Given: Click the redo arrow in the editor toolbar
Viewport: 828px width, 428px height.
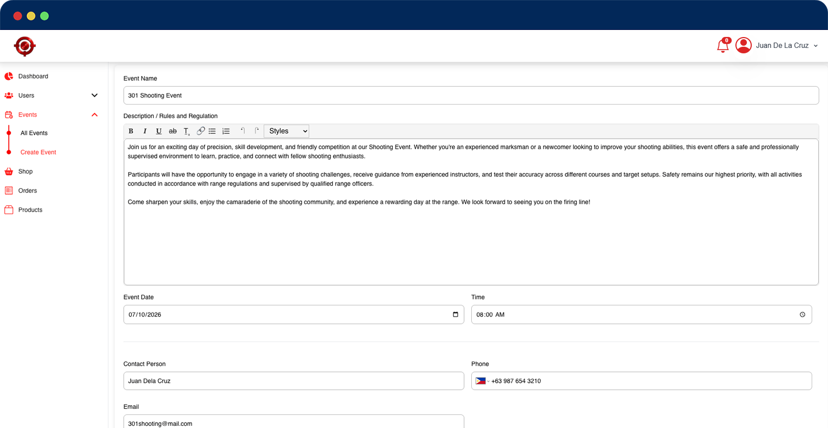Looking at the screenshot, I should 257,131.
